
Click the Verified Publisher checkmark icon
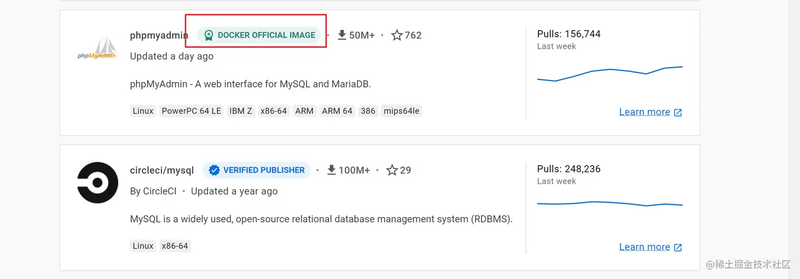pos(214,170)
